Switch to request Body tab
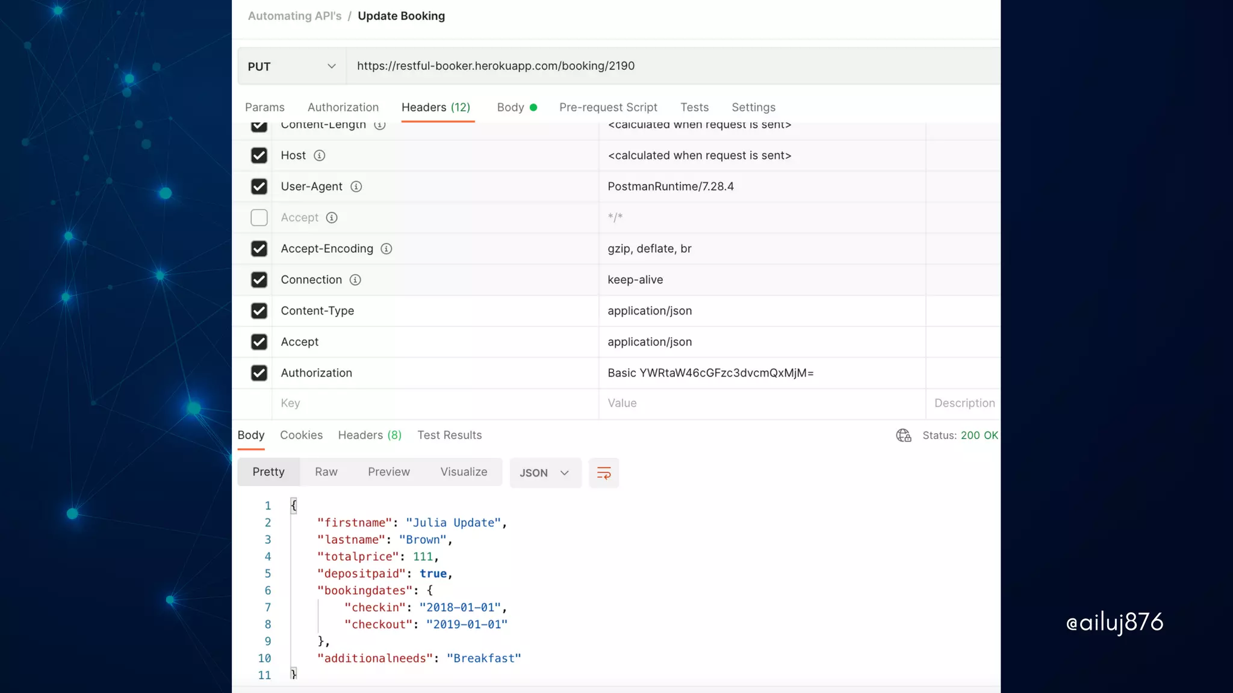1233x693 pixels. click(x=511, y=107)
